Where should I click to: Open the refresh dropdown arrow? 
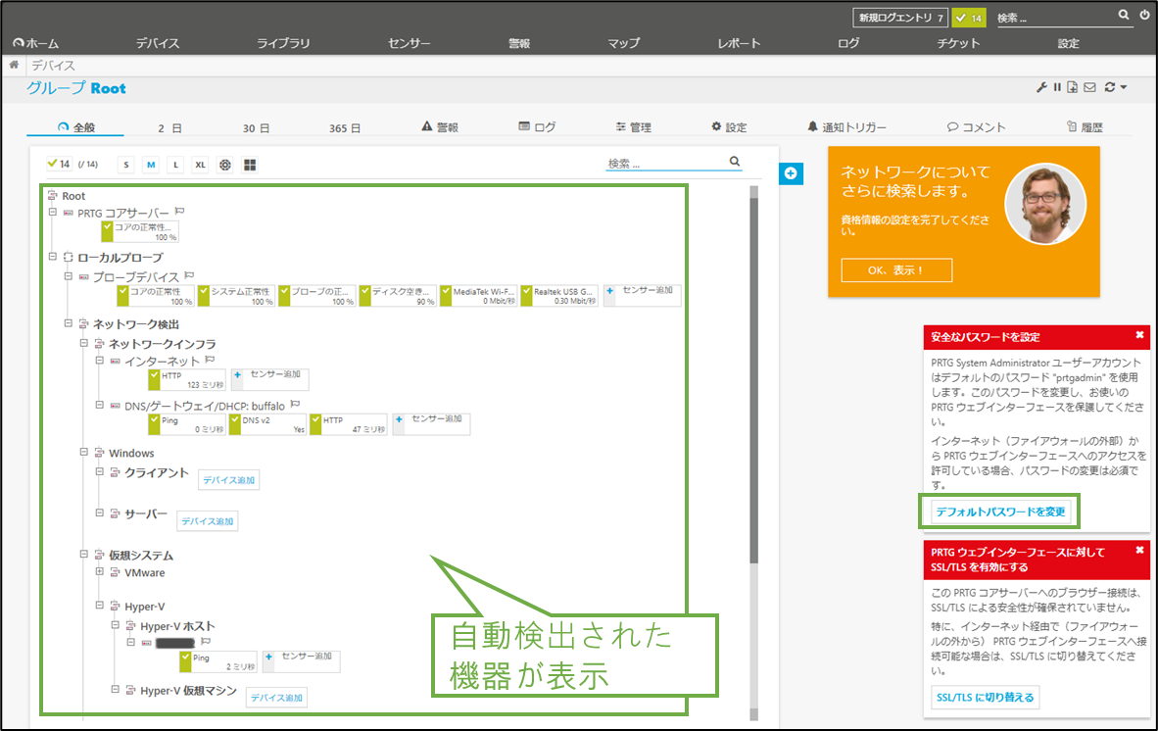coord(1124,86)
